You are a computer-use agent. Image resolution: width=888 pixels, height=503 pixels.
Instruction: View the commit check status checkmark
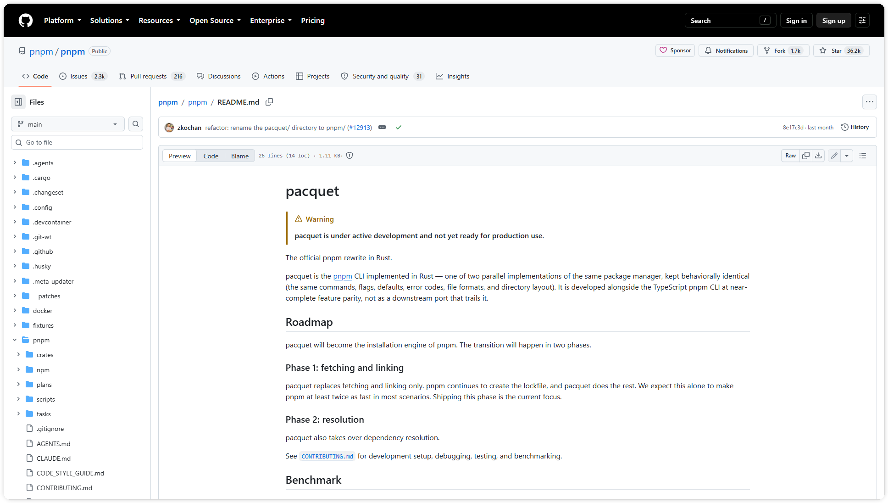point(399,127)
